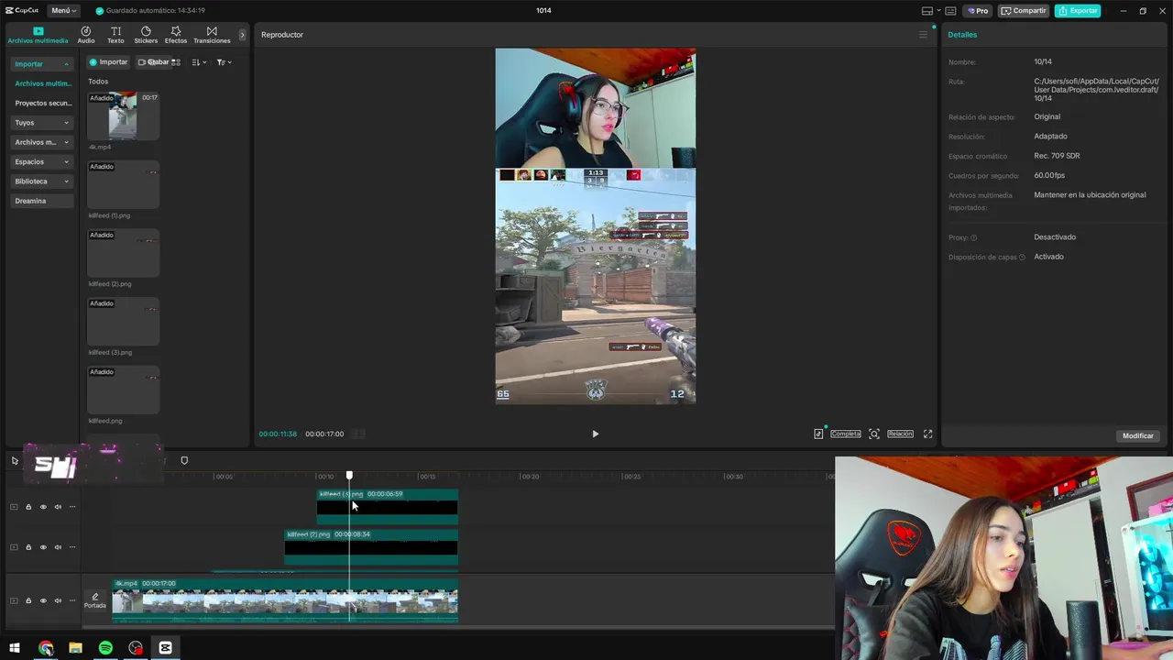Screen dimensions: 1173x660
Task: Mute the top killfeed track
Action: (x=58, y=507)
